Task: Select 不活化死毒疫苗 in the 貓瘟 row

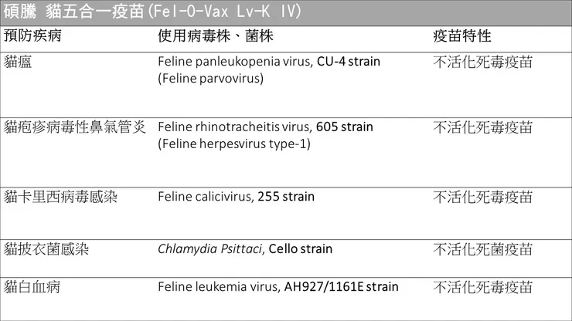Action: 482,62
